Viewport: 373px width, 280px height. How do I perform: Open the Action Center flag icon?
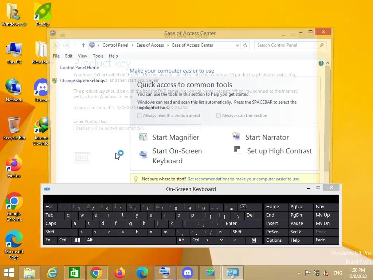click(308, 273)
